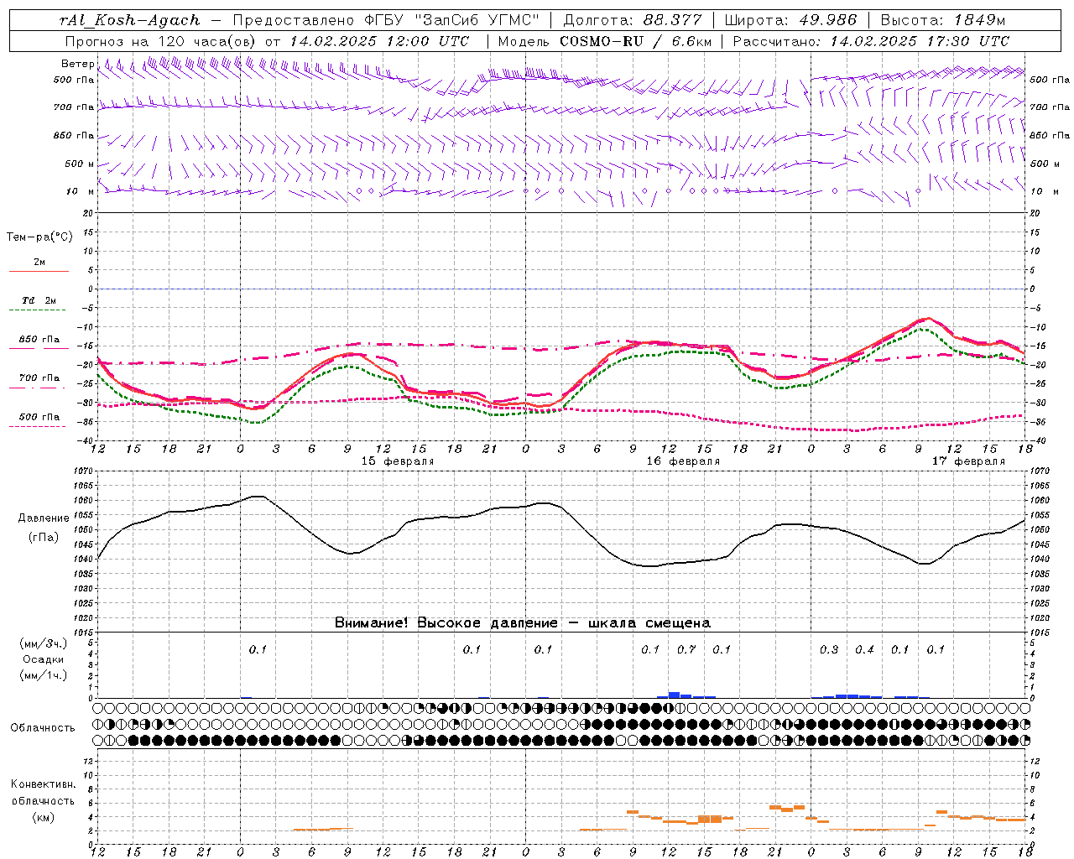The image size is (1074, 859).
Task: Click the Конвективн. convective cloud label
Action: point(43,784)
